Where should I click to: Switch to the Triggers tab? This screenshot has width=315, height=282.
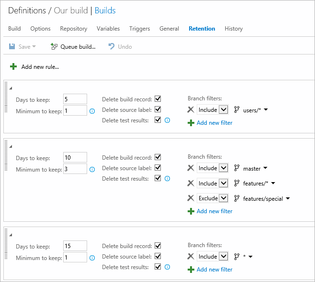coord(139,29)
